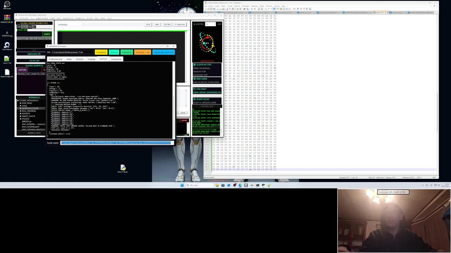Click the CTX value field

(x=24, y=27)
